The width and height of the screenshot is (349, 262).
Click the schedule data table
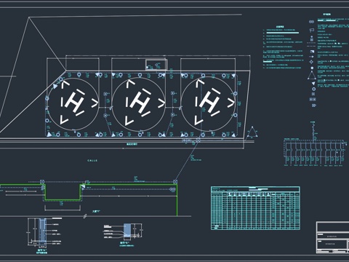point(255,208)
